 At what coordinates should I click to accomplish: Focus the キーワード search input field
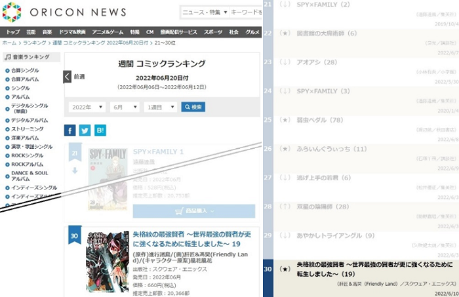pyautogui.click(x=246, y=12)
